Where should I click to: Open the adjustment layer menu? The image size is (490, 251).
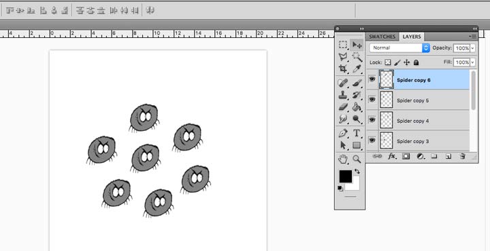click(x=420, y=156)
